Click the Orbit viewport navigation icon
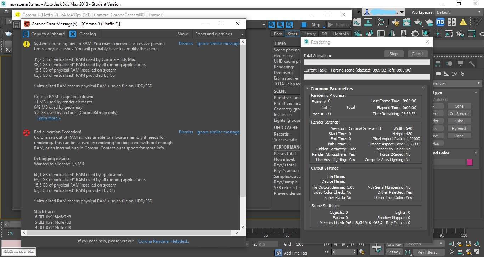Screen dimensions: 484x257 (469, 252)
